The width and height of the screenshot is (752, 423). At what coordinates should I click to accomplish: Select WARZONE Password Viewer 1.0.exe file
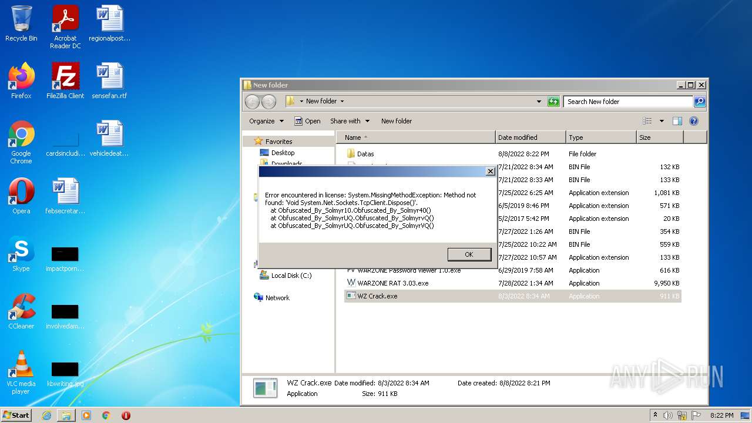512,271
